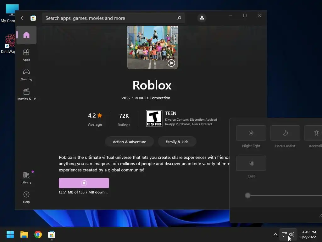Image resolution: width=322 pixels, height=242 pixels.
Task: Launch Google Chrome from the taskbar
Action: [38, 234]
